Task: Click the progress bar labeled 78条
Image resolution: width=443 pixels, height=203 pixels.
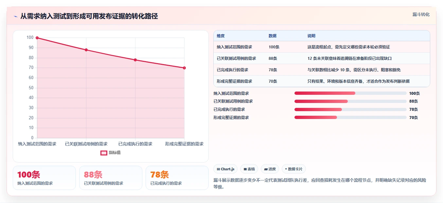Action: [x=350, y=109]
